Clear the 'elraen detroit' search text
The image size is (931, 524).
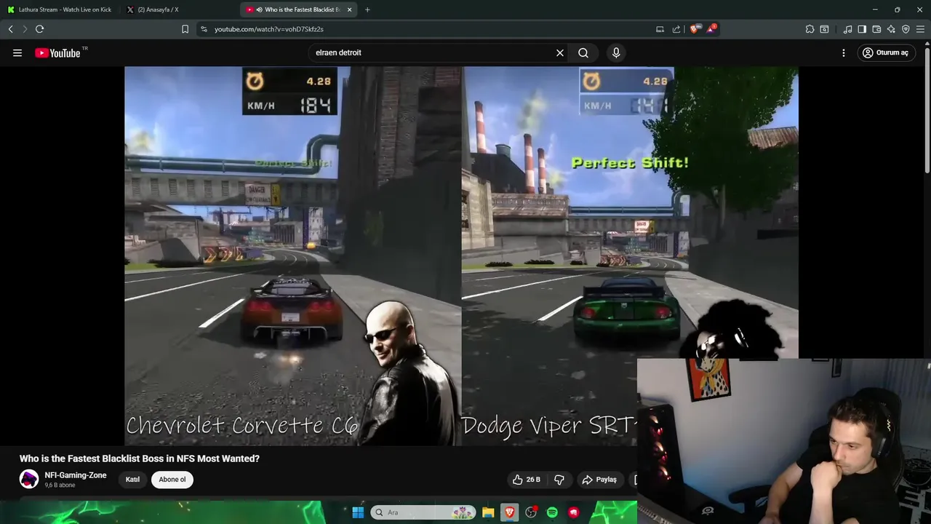coord(560,52)
